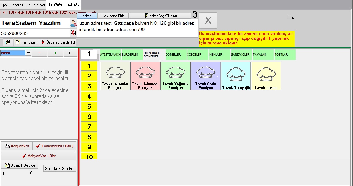Viewport: 353px width, 186px height.
Task: Open the ATIŞTIRMALIKLAR category
Action: (111, 54)
